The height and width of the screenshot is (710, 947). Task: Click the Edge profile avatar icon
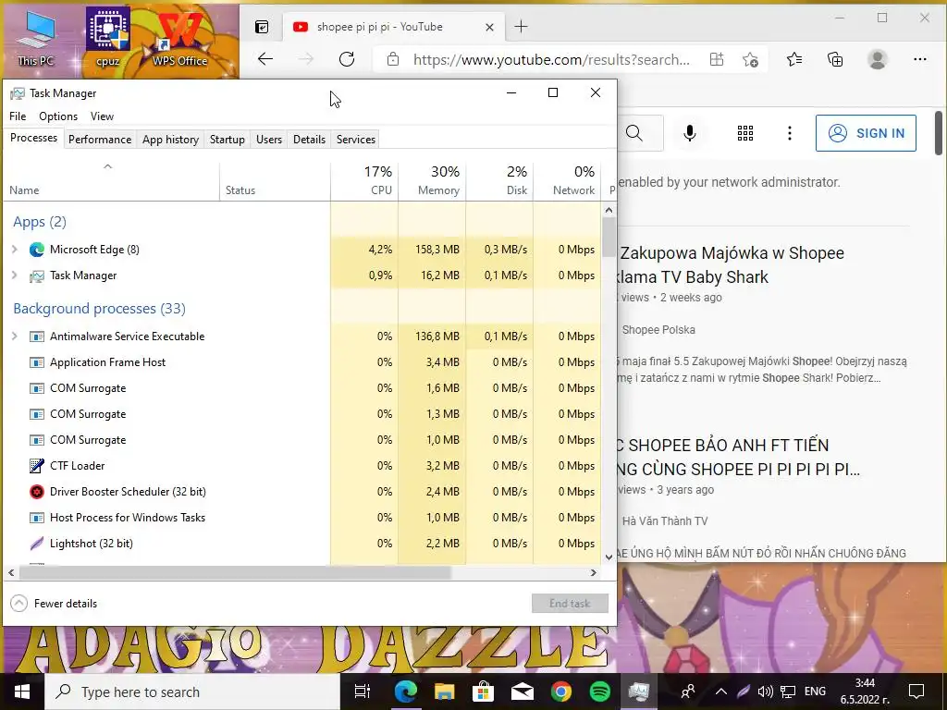[877, 59]
